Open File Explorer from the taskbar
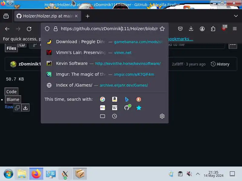Screen dimensions: 242x181 22,174
